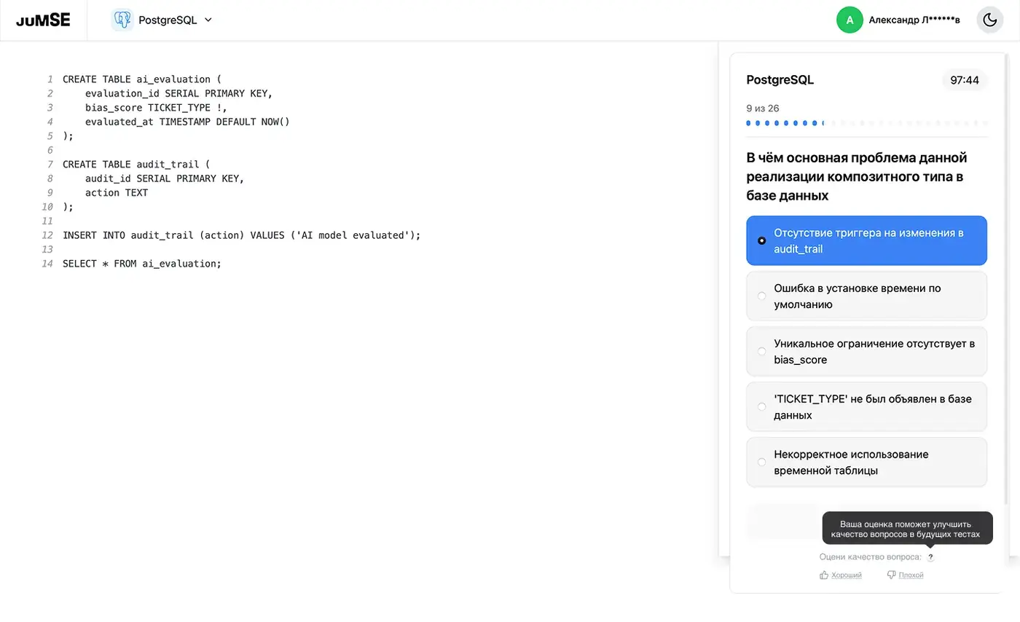
Task: Click '9 из 26' question counter
Action: [x=763, y=108]
